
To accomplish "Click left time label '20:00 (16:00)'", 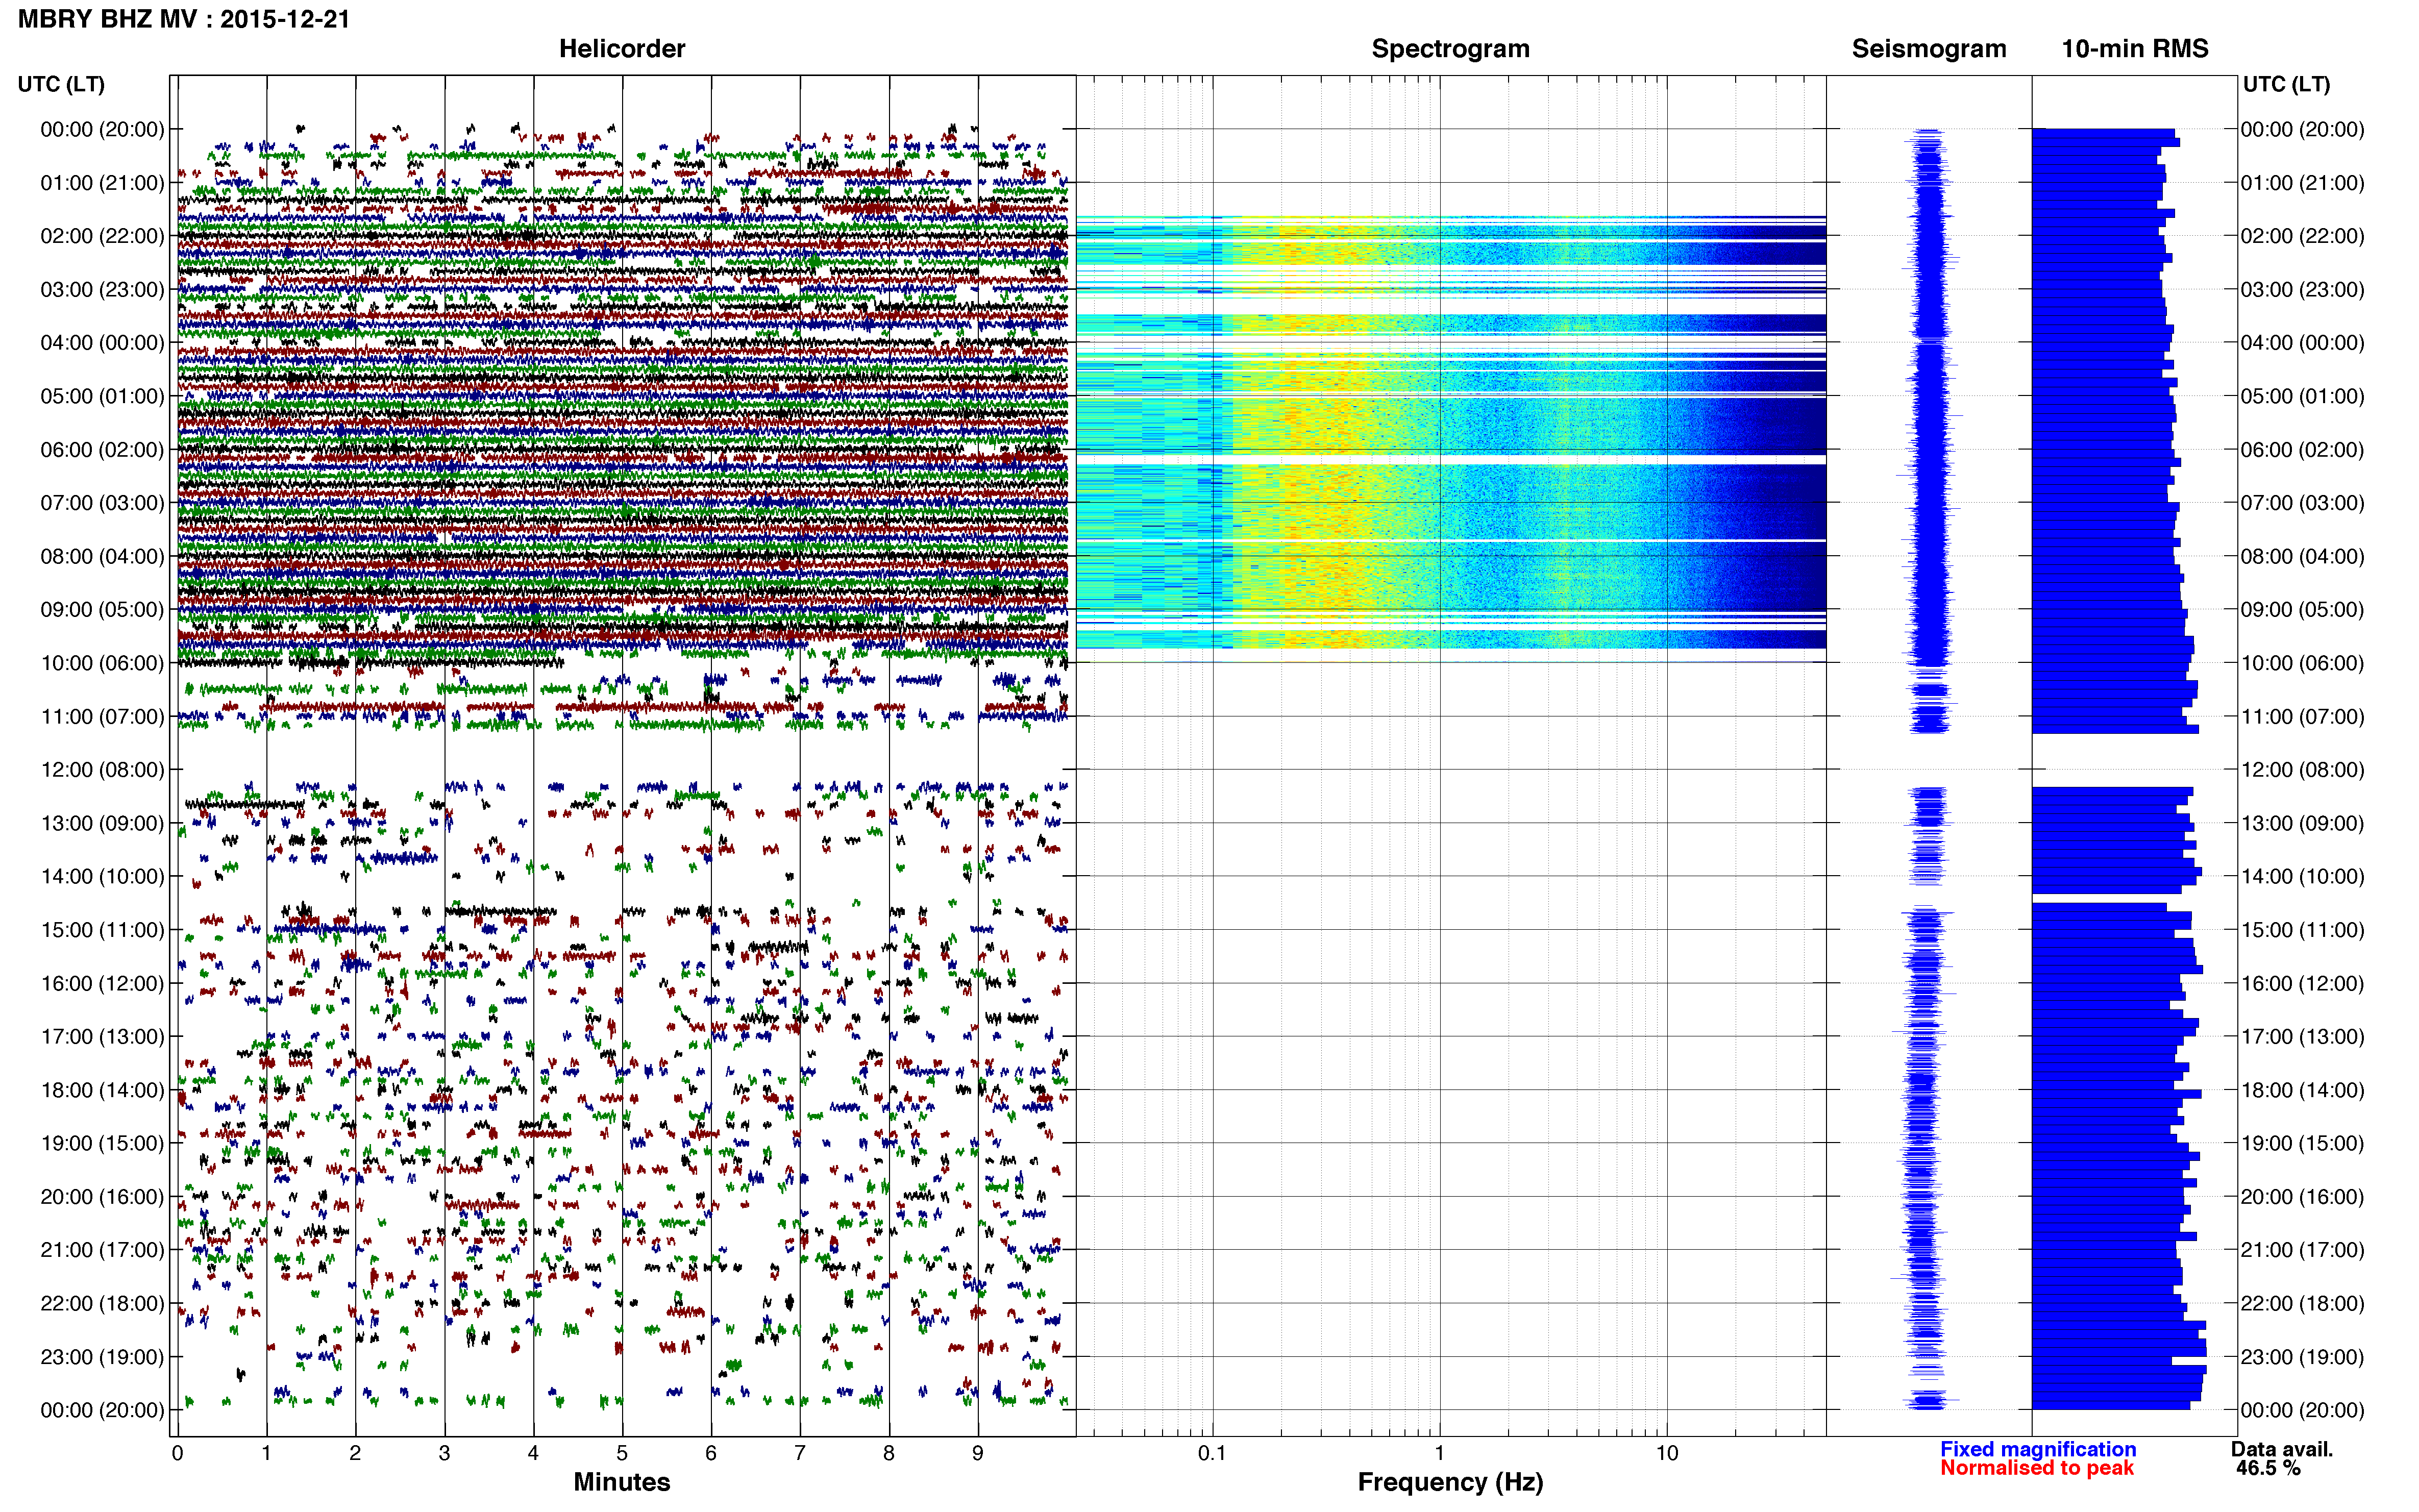I will click(x=102, y=1197).
